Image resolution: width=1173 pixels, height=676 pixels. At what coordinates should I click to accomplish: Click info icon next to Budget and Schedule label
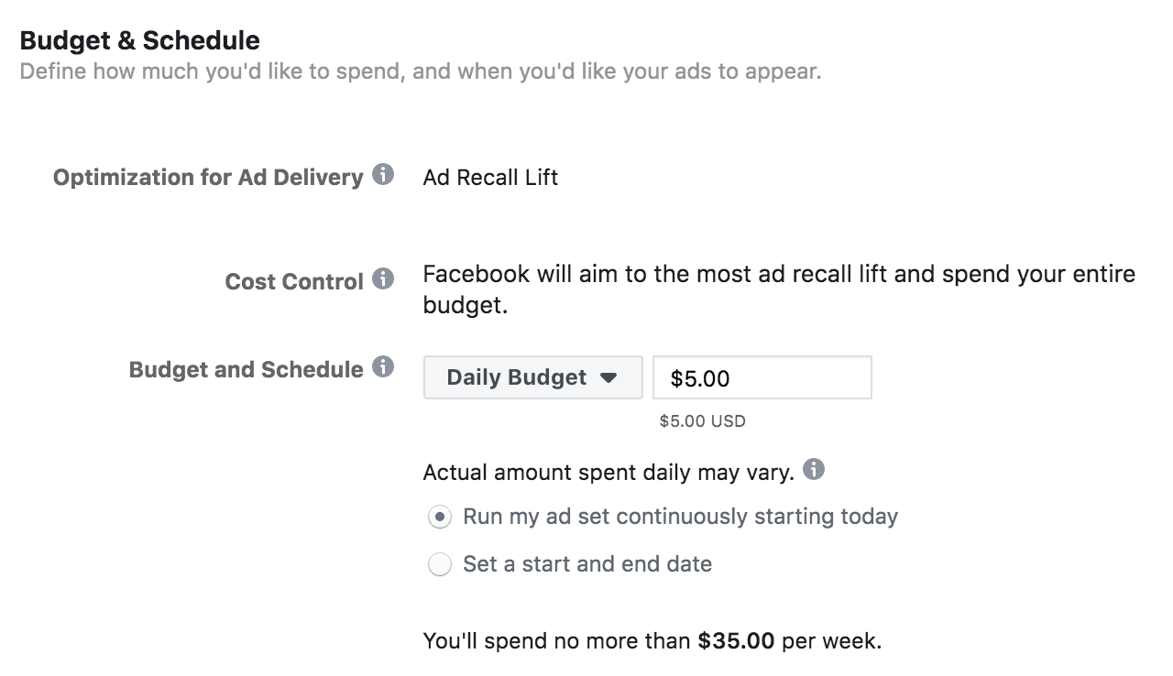tap(383, 367)
